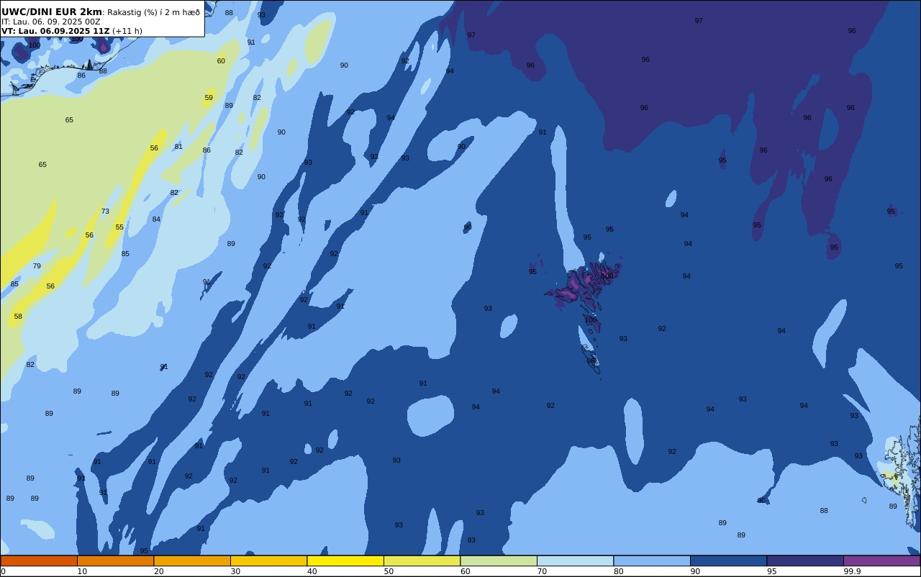This screenshot has height=577, width=921.
Task: Click the 40–50 bright yellow legend swatch
Action: [345, 560]
